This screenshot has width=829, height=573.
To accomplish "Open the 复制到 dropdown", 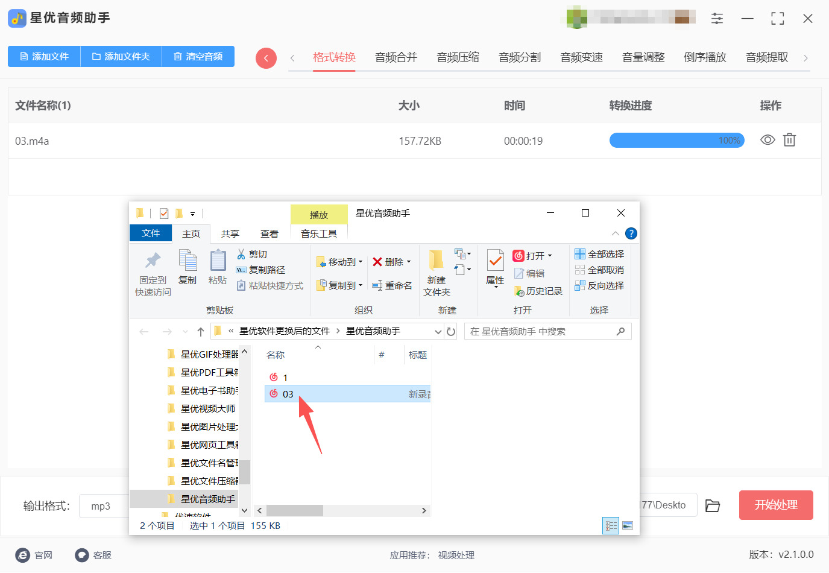I will [339, 285].
